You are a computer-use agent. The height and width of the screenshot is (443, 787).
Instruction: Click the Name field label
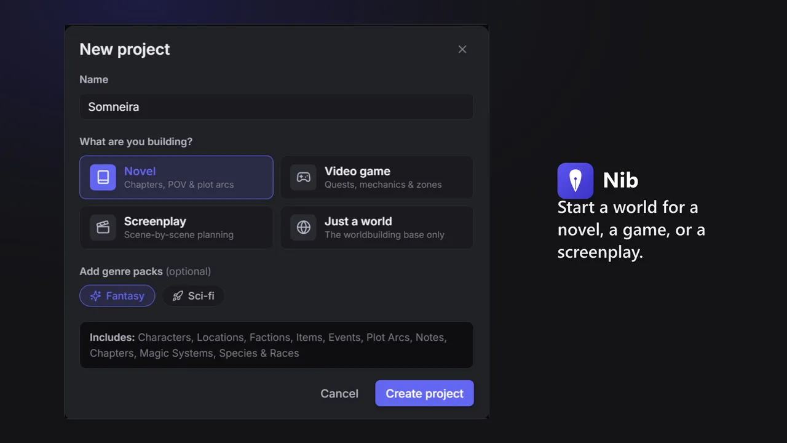pos(94,79)
